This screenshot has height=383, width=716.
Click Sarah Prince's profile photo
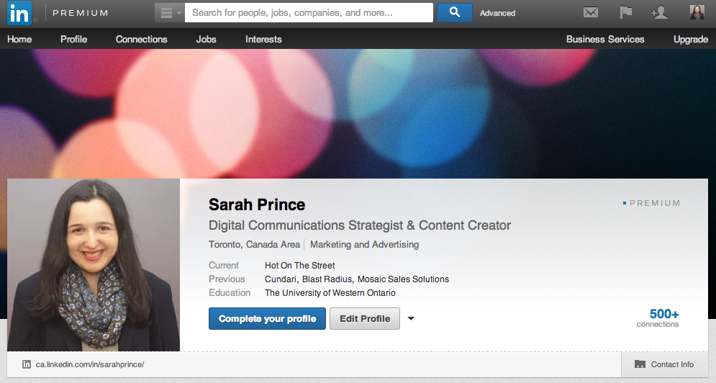(94, 265)
